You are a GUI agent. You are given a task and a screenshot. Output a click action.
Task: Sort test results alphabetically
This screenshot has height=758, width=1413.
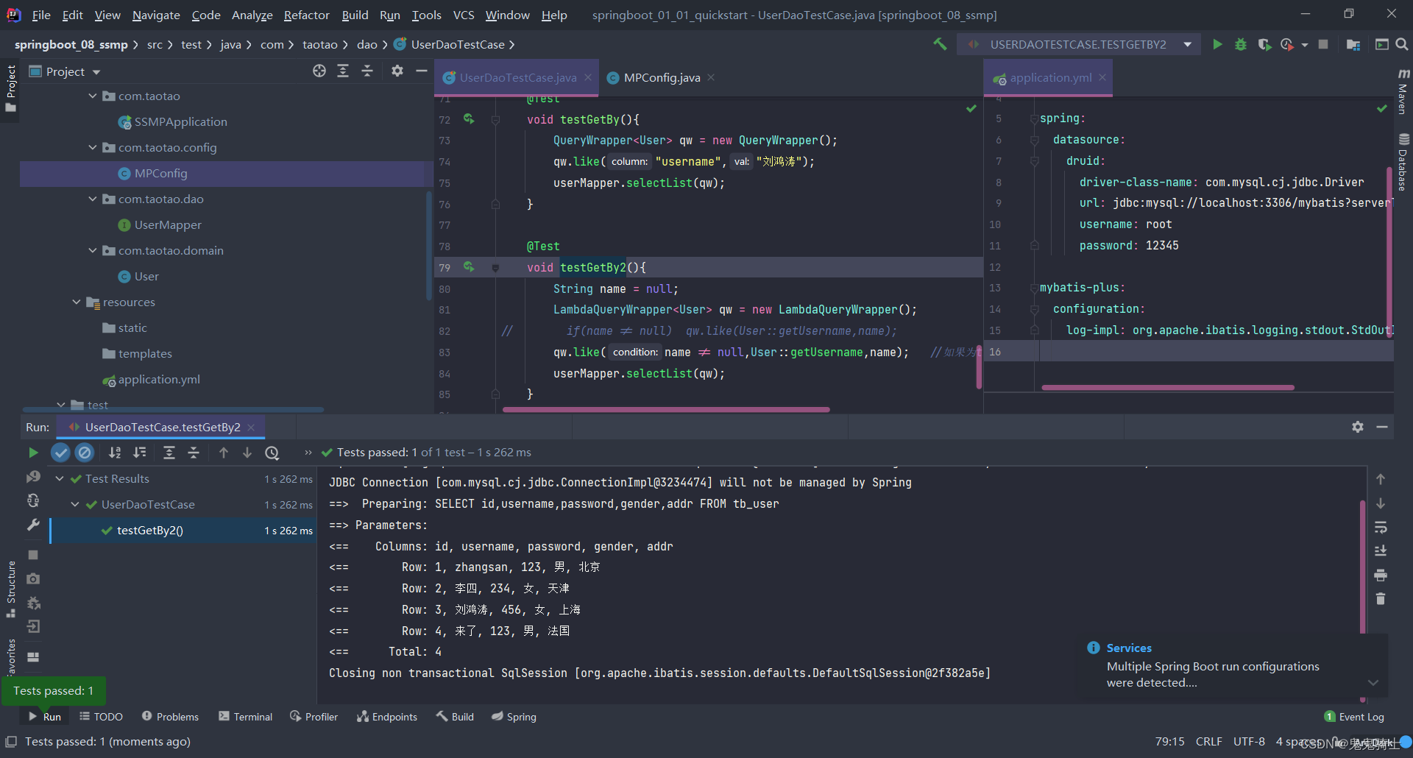coord(115,453)
